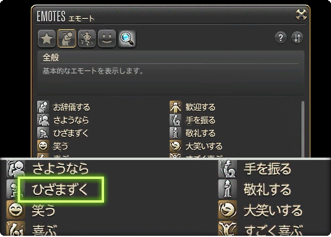Open the smiley face expressions tab
Screen dimensions: 331x237
[107, 39]
